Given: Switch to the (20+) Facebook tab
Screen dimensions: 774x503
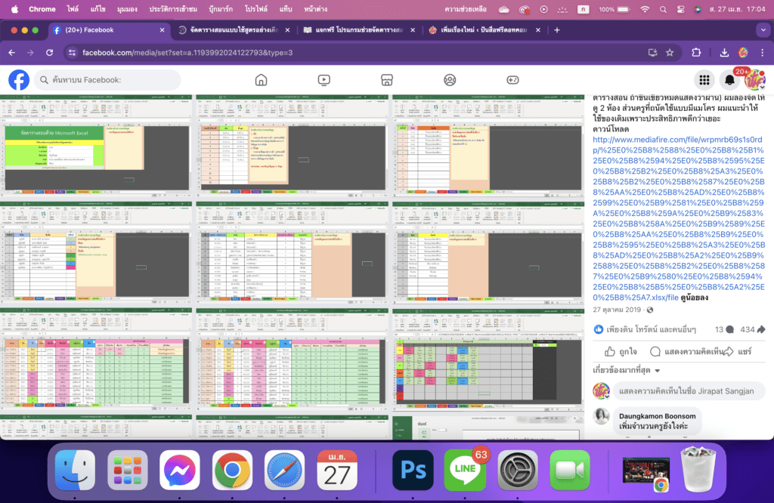Looking at the screenshot, I should click(x=109, y=30).
